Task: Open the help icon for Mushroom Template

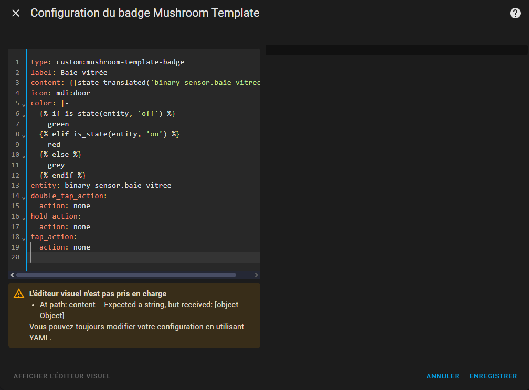Action: [x=515, y=13]
